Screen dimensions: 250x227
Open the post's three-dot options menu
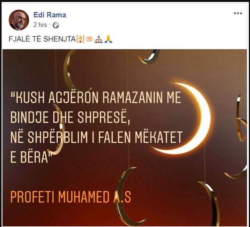238,13
